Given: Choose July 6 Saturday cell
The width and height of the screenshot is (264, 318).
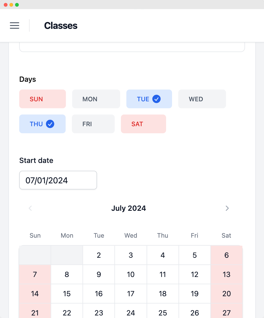Looking at the screenshot, I should 226,255.
